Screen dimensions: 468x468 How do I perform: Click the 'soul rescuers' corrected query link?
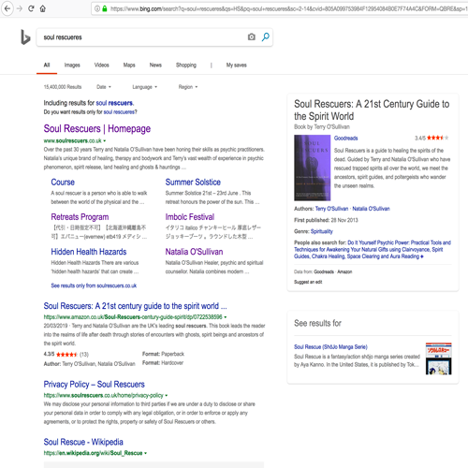point(114,103)
